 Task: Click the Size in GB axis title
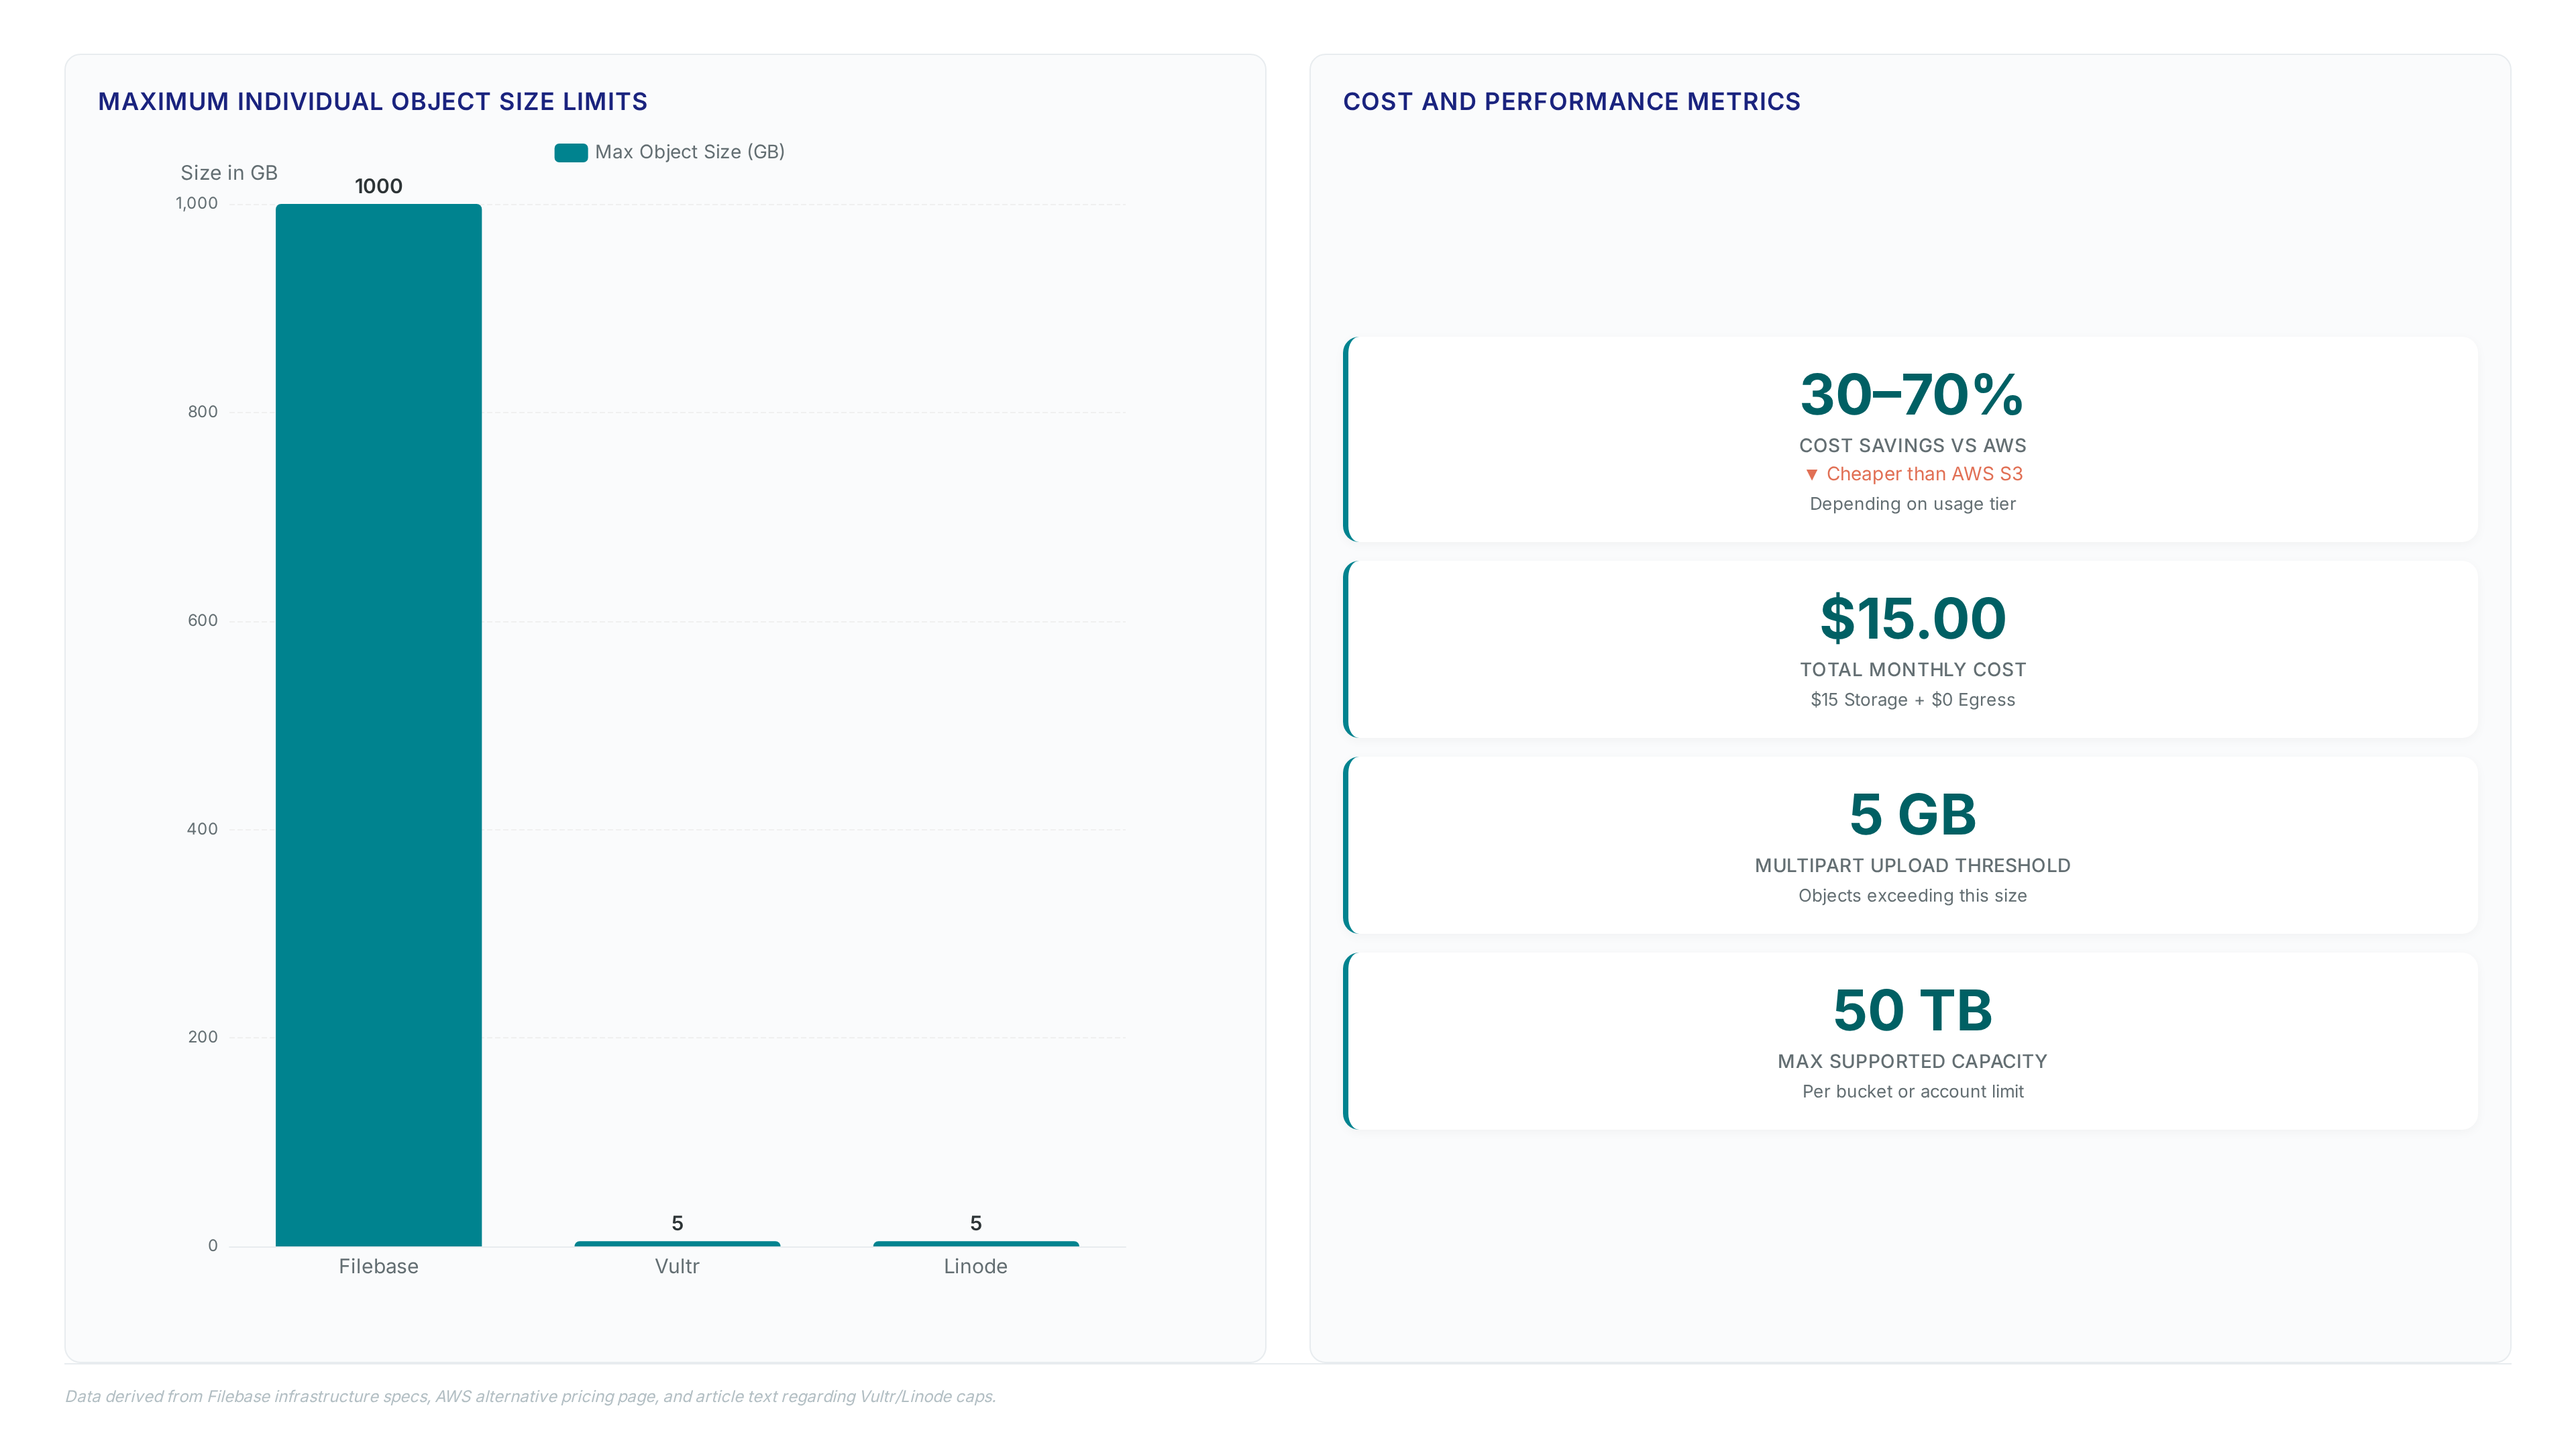click(229, 173)
